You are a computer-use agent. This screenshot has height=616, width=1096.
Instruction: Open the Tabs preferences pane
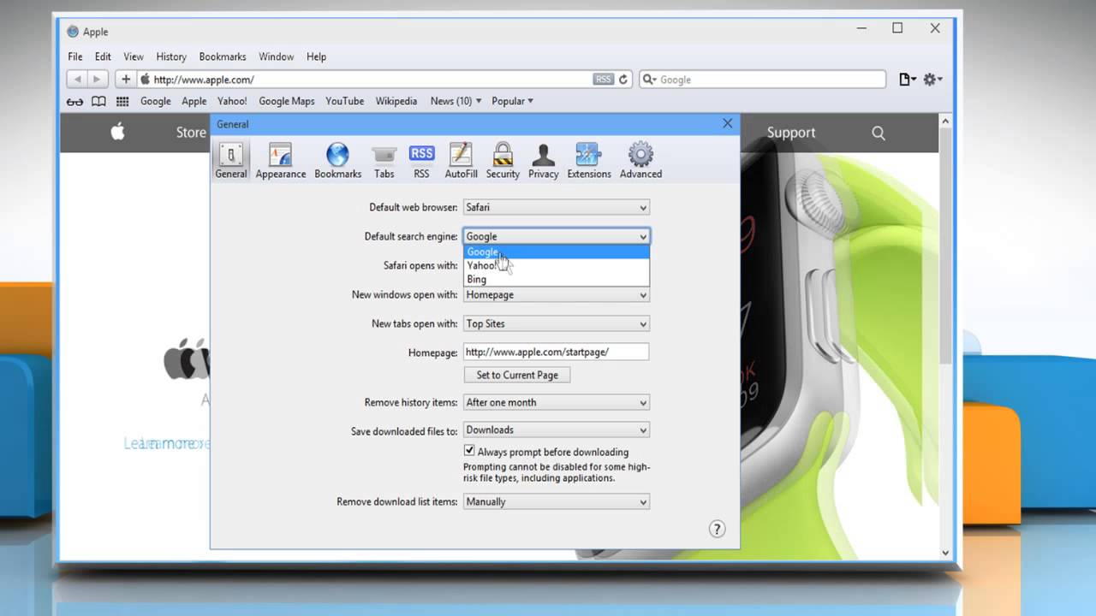point(384,161)
